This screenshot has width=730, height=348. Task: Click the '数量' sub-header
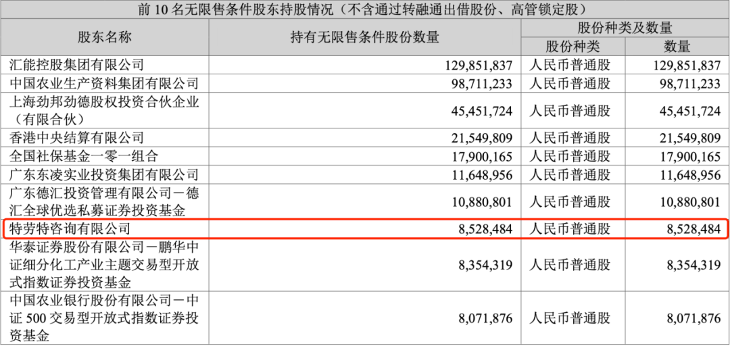click(x=677, y=47)
